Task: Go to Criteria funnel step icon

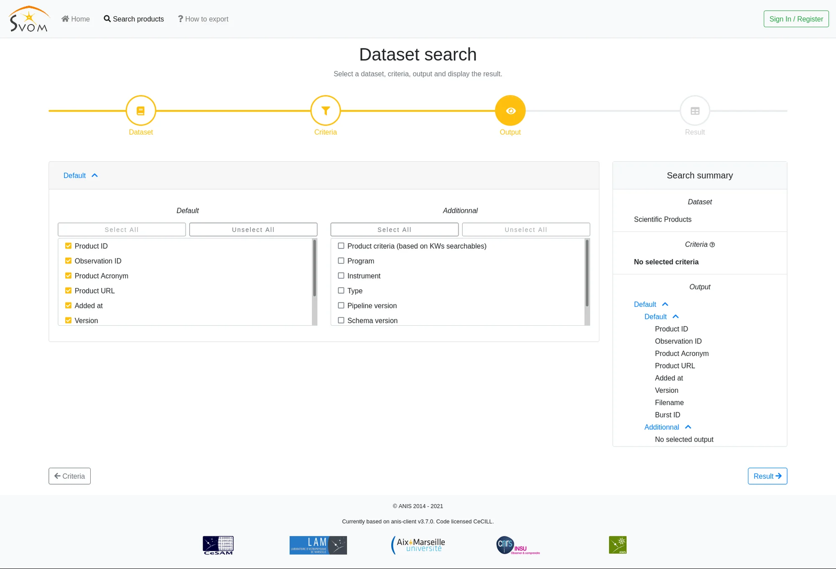Action: pyautogui.click(x=326, y=111)
